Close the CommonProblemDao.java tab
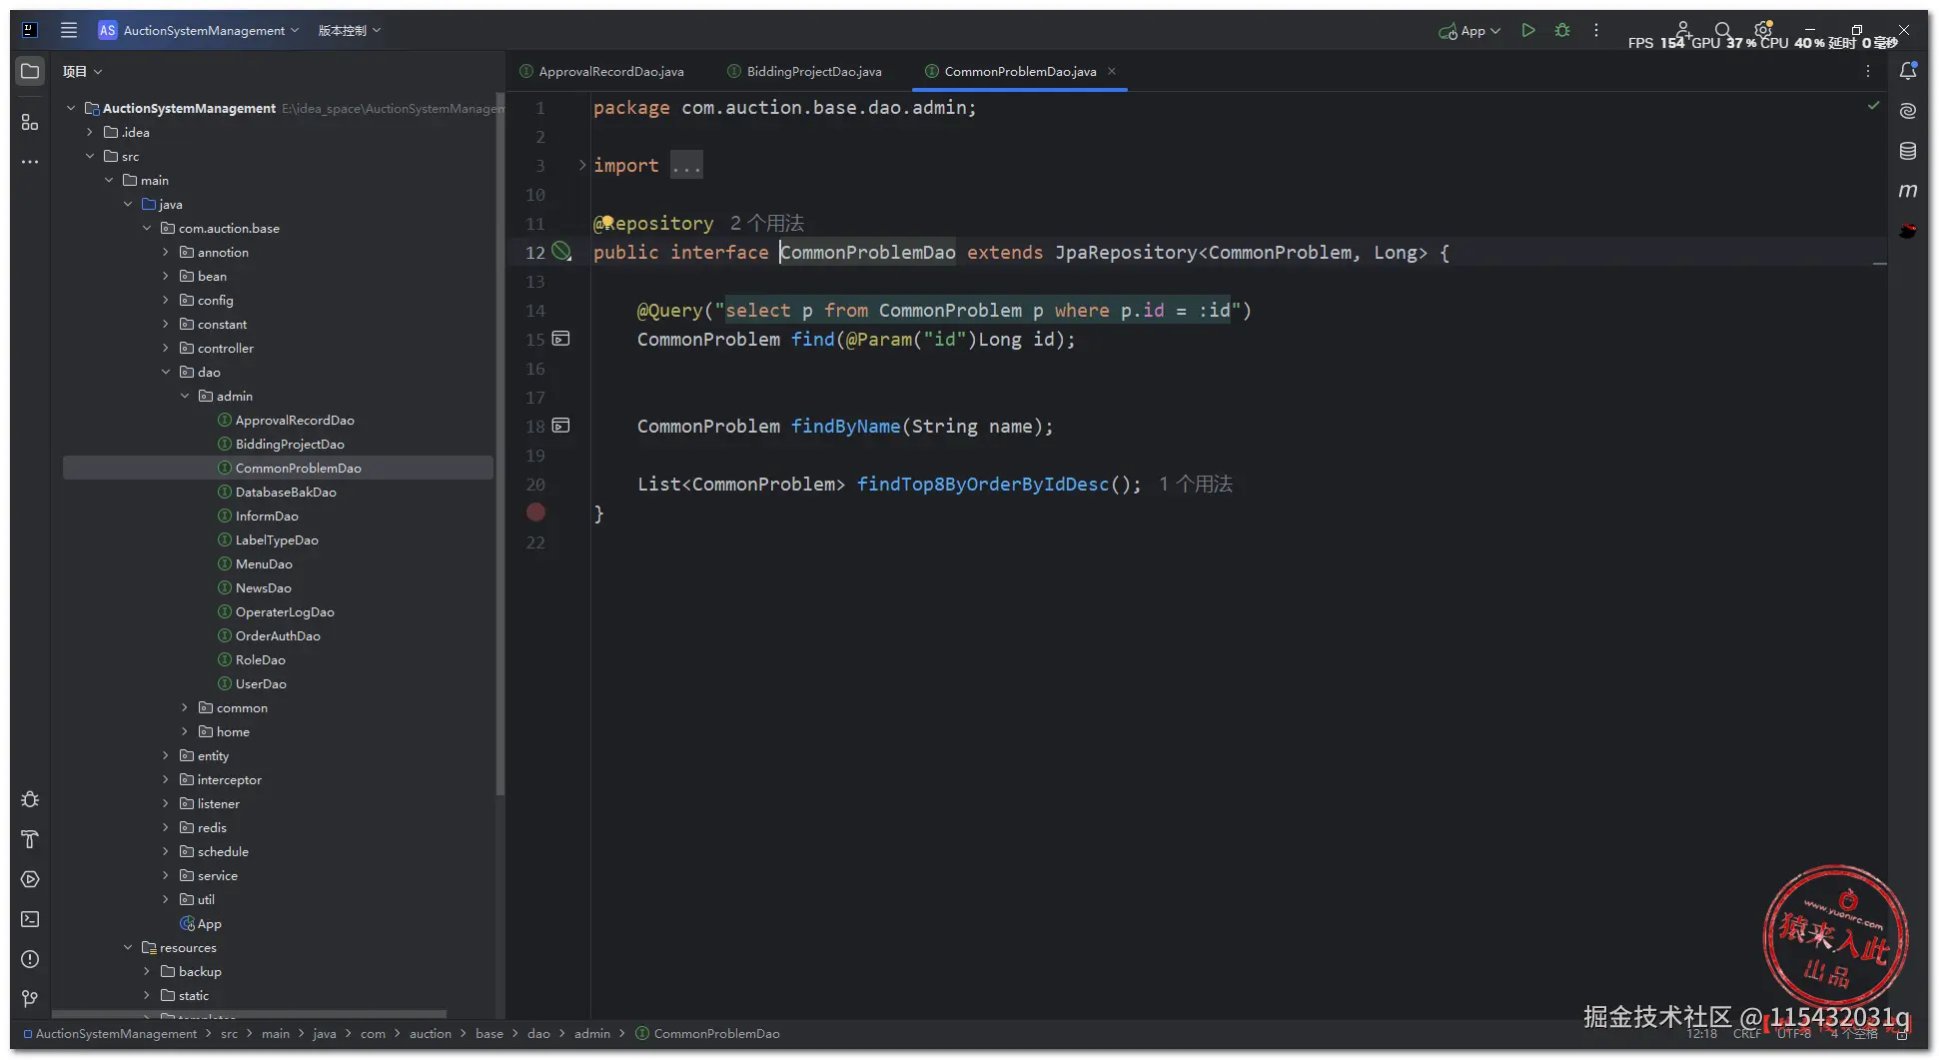 click(1112, 71)
